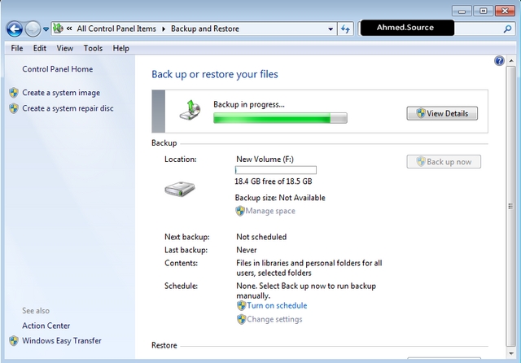Click shield icon beside Windows Easy Transfer
The width and height of the screenshot is (521, 363).
(x=14, y=341)
